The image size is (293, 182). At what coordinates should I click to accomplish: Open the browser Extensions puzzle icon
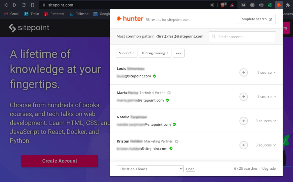pyautogui.click(x=288, y=5)
